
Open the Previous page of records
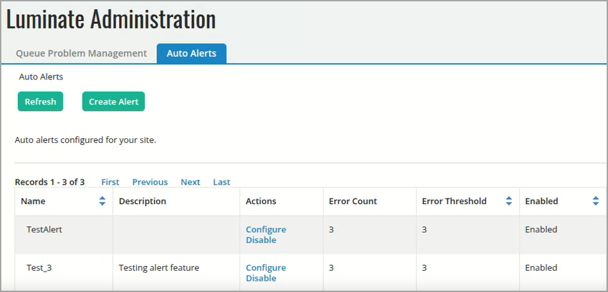click(150, 182)
